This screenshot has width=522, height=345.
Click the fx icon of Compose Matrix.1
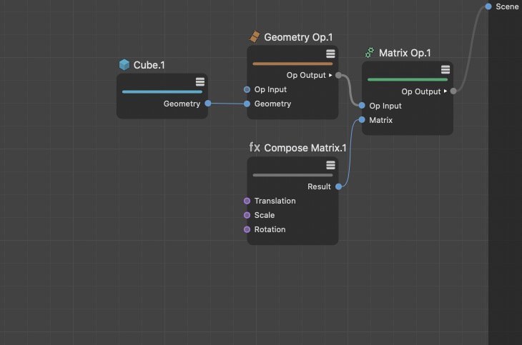click(x=255, y=148)
